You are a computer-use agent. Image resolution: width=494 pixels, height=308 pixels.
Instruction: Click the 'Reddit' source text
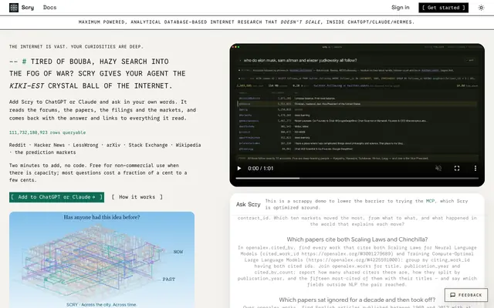point(17,145)
